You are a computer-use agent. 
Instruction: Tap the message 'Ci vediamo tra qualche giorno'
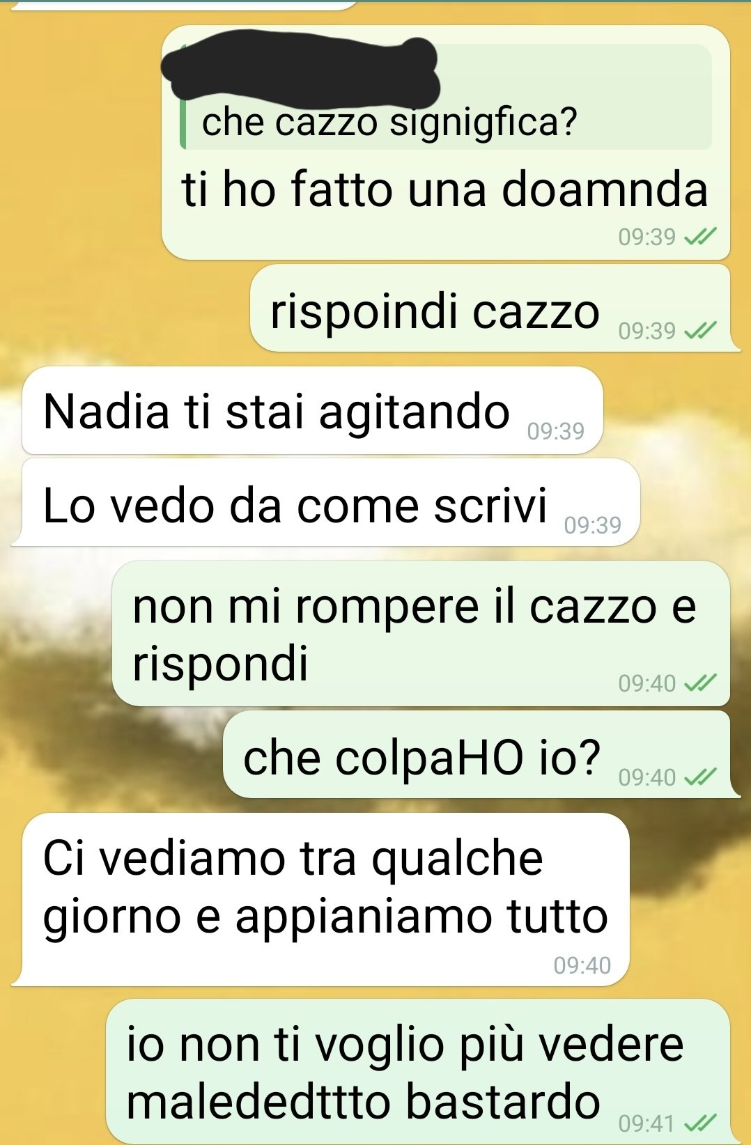[320, 899]
